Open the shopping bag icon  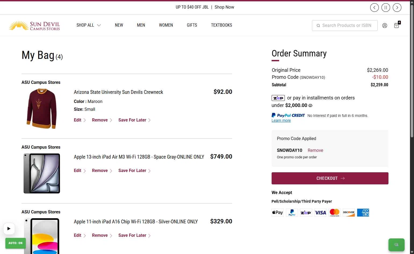point(397,25)
